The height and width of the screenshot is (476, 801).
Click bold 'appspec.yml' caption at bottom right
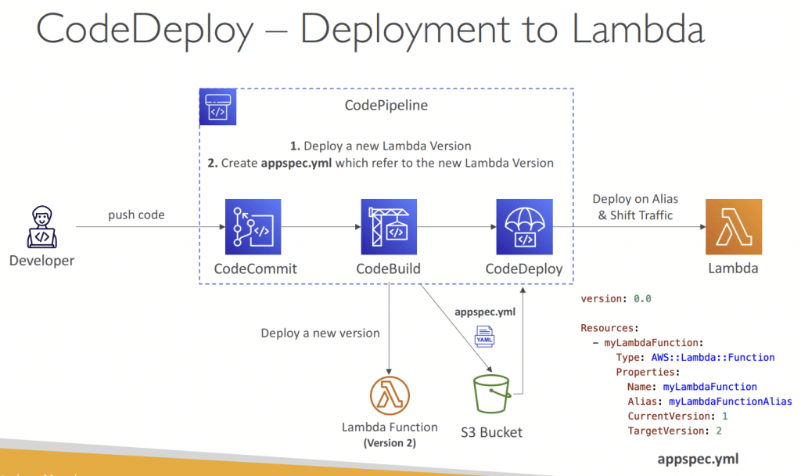pyautogui.click(x=698, y=459)
